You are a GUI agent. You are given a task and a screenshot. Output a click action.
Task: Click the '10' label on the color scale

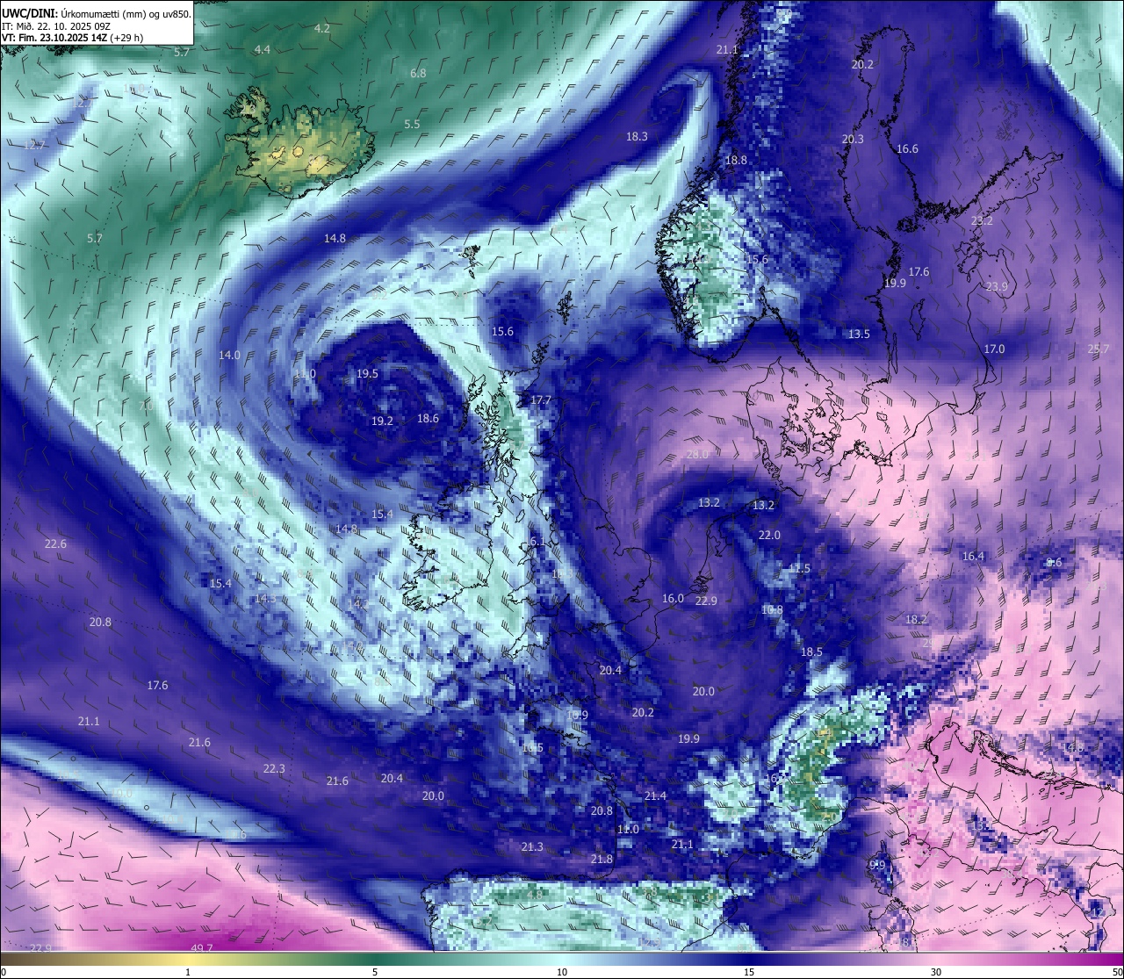point(562,972)
